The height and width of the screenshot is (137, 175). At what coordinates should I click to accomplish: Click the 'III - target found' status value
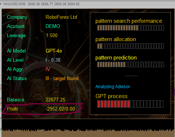[x=62, y=79]
